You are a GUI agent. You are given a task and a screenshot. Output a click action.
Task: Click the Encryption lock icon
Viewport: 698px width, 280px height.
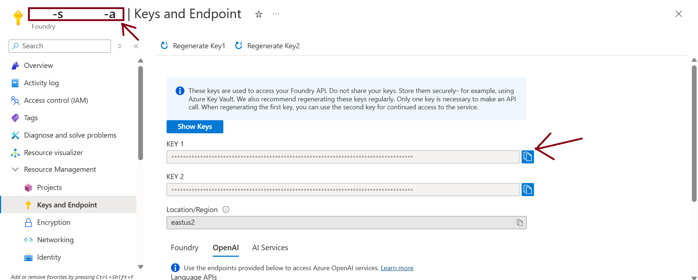point(28,223)
